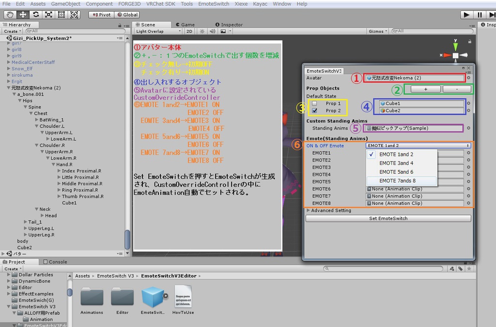Select the Rect transform tool
Image resolution: width=496 pixels, height=327 pixels.
click(x=62, y=15)
